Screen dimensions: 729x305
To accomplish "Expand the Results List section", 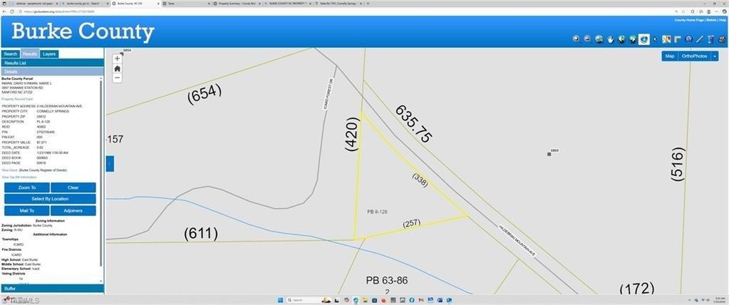I will tap(52, 63).
